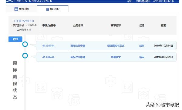Click the 商标流程 tab list icon
Image resolution: width=182 pixels, height=110 pixels.
(47, 9)
